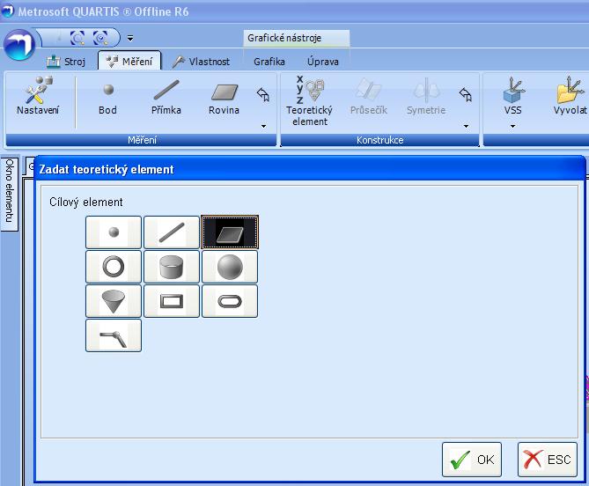Select Rovina plane measurement tool

click(224, 99)
